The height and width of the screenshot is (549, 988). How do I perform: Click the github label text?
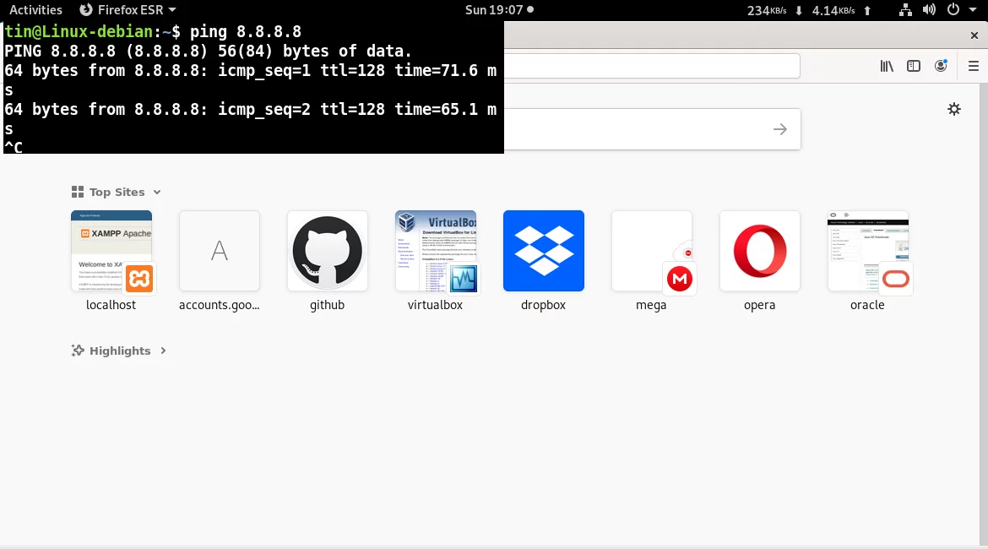327,305
